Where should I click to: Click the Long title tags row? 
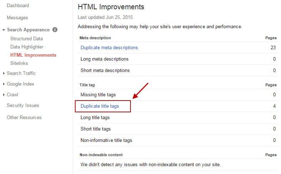click(x=178, y=118)
